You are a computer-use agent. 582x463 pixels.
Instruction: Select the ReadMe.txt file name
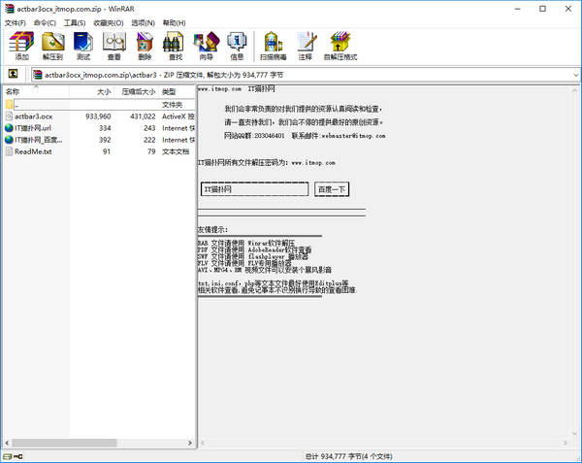[x=33, y=151]
